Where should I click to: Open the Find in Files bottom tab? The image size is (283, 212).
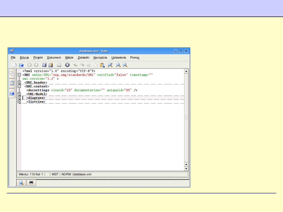pyautogui.click(x=21, y=183)
